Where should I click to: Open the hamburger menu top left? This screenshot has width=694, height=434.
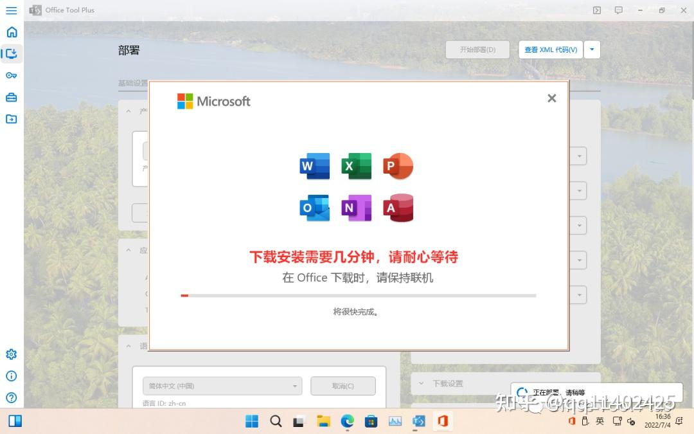point(11,10)
